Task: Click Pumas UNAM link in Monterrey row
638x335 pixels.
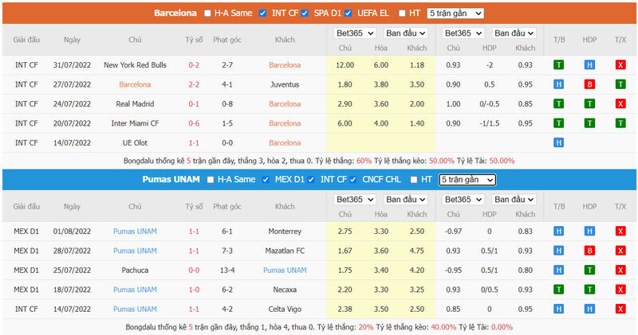Action: [135, 232]
